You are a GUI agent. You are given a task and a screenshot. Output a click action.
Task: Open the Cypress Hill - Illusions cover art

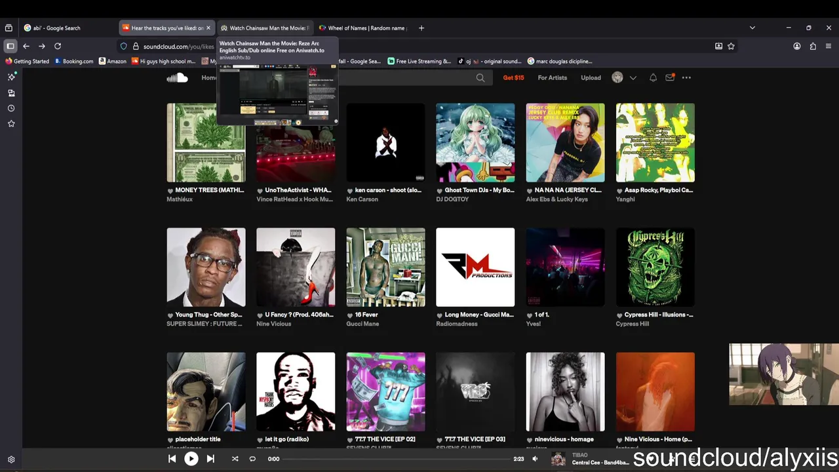click(x=655, y=267)
